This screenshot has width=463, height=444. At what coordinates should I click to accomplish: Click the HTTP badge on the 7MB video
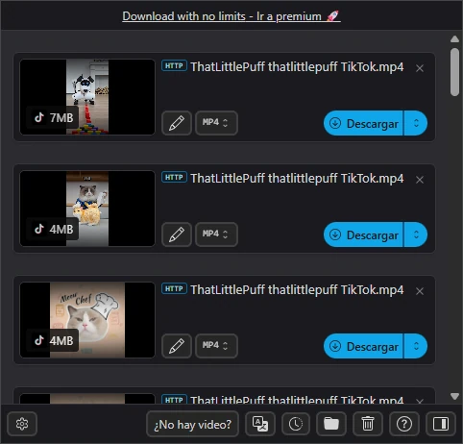(x=174, y=65)
